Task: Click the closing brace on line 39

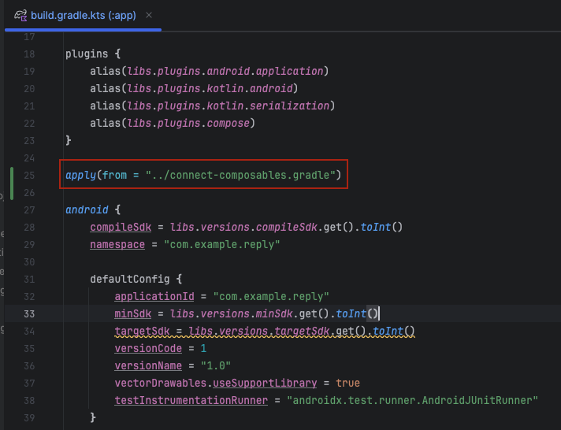Action: click(x=93, y=418)
